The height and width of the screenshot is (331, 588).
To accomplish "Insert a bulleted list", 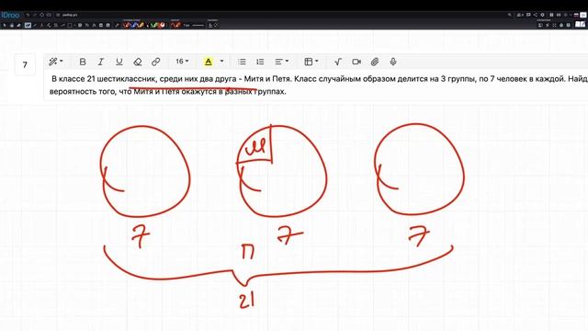I will point(242,62).
